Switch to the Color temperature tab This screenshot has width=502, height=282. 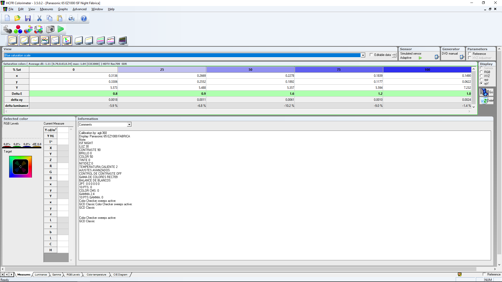tap(96, 275)
